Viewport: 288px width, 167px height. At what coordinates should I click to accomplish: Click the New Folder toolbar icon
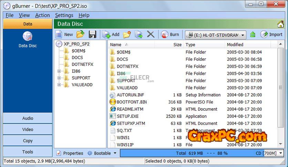coord(127,34)
